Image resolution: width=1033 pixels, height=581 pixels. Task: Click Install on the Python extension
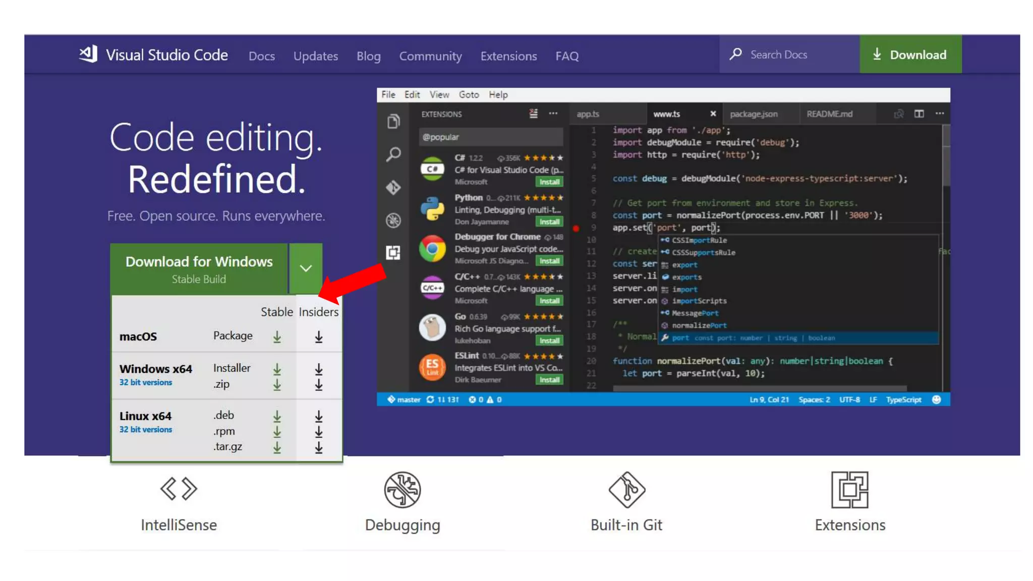tap(549, 222)
